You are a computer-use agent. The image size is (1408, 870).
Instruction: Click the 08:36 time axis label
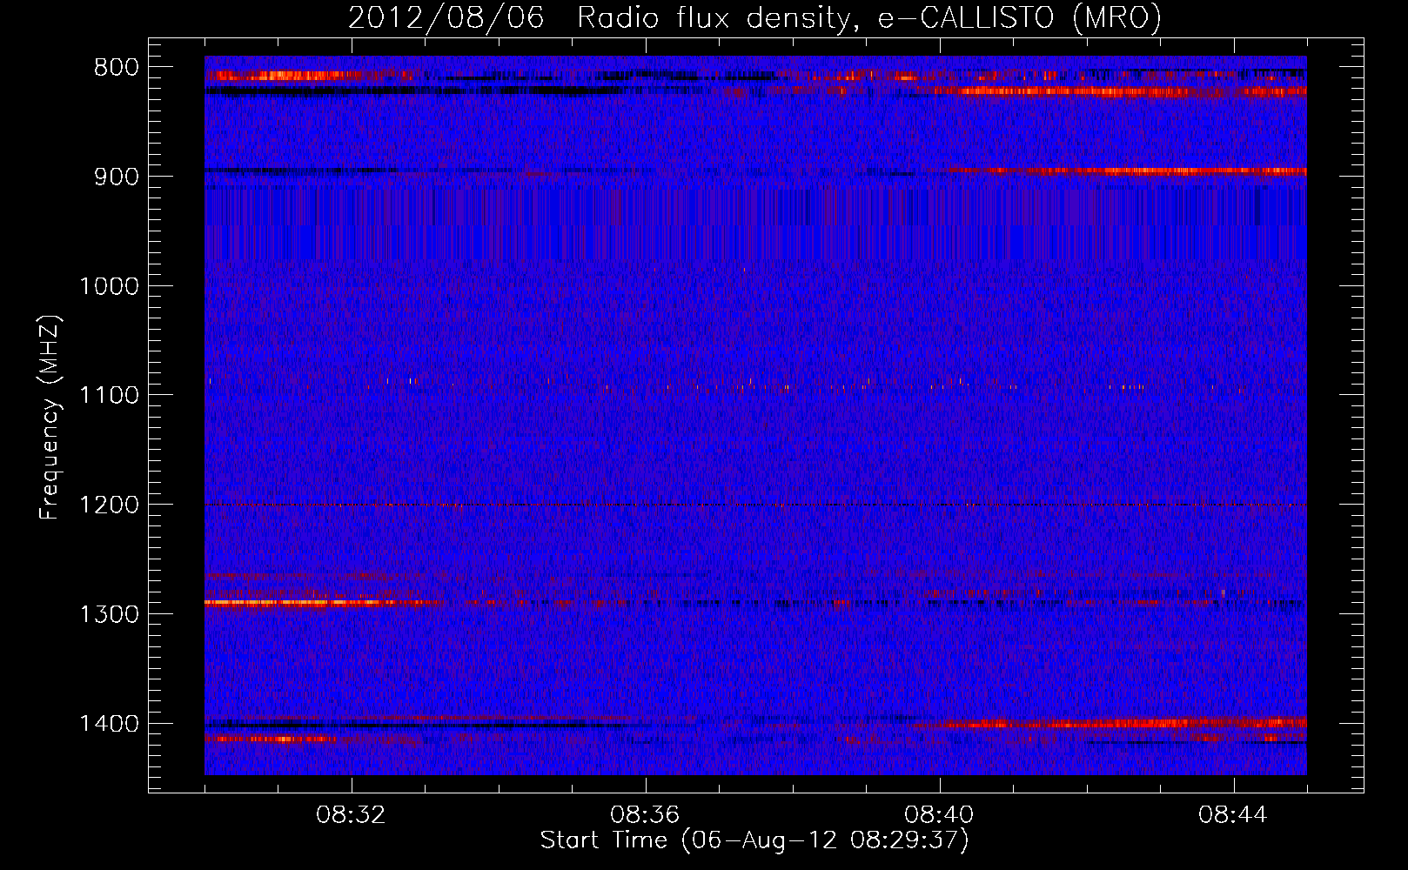pyautogui.click(x=645, y=815)
